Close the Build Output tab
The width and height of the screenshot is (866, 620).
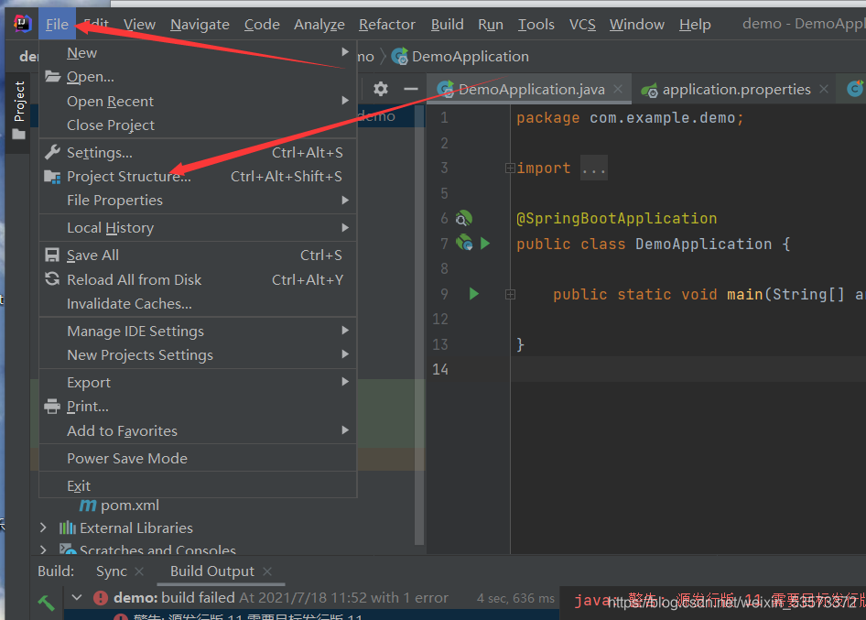[267, 571]
